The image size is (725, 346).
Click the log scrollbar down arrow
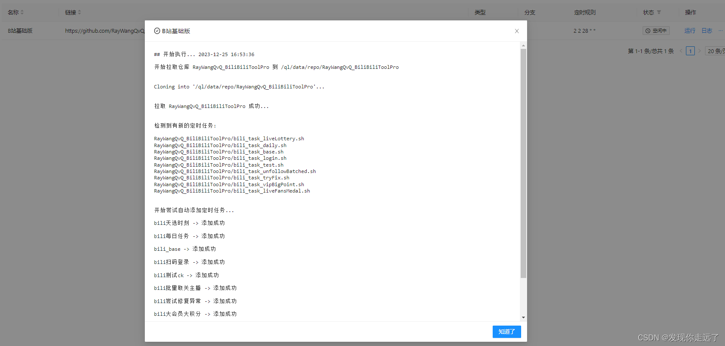click(523, 318)
